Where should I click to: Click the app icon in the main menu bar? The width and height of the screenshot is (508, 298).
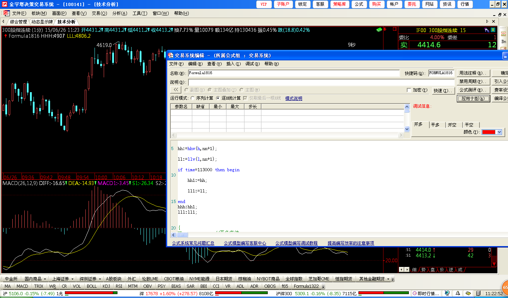(6, 13)
